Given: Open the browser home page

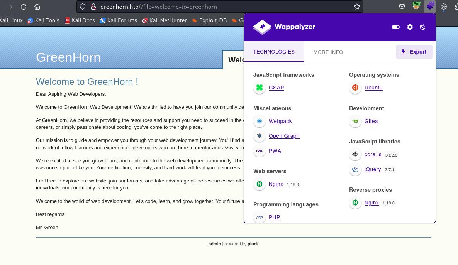Looking at the screenshot, I should pos(37,7).
